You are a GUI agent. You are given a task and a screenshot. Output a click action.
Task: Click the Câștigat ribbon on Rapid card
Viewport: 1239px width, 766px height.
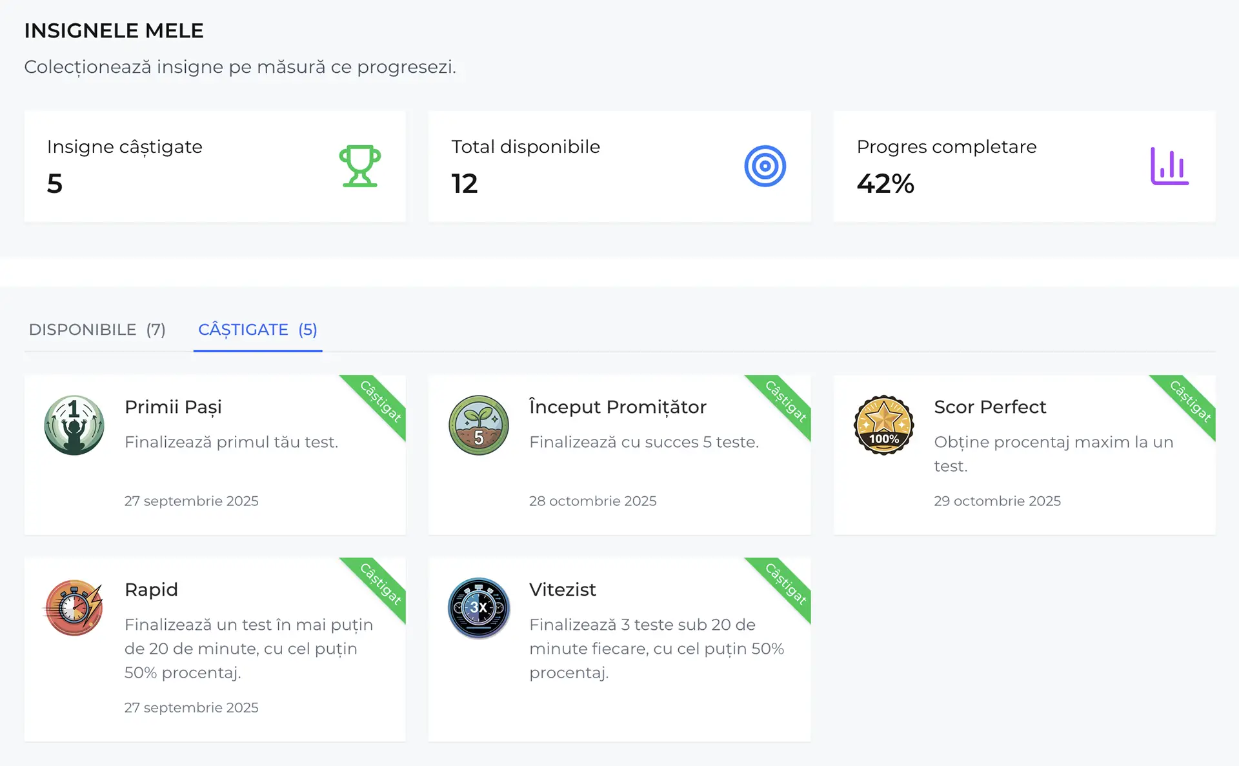[380, 584]
